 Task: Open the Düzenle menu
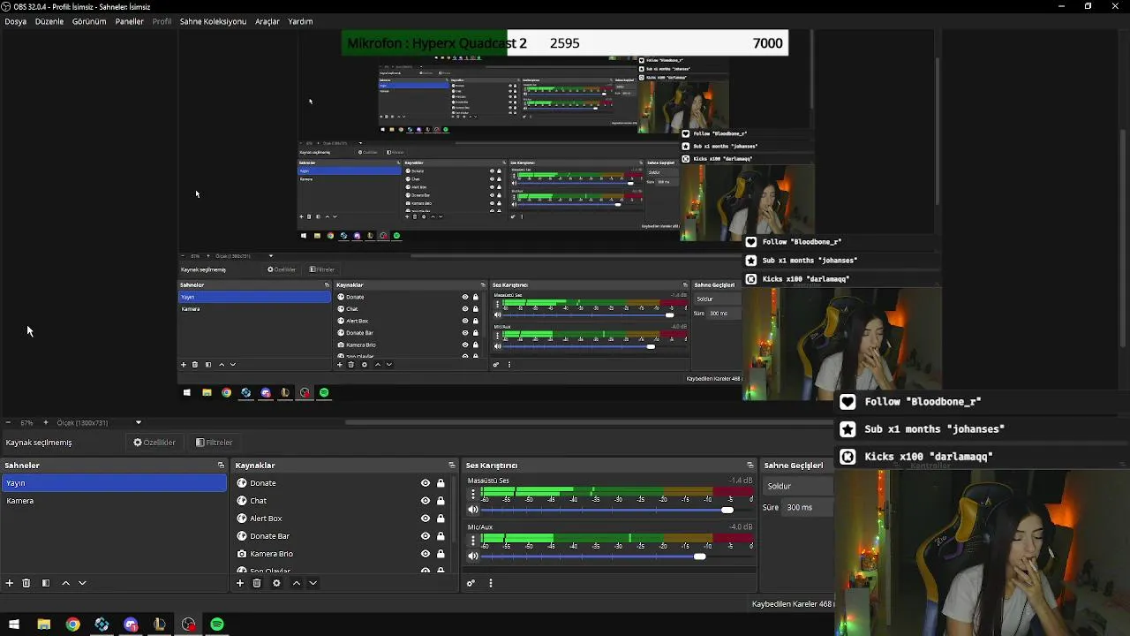coord(49,21)
